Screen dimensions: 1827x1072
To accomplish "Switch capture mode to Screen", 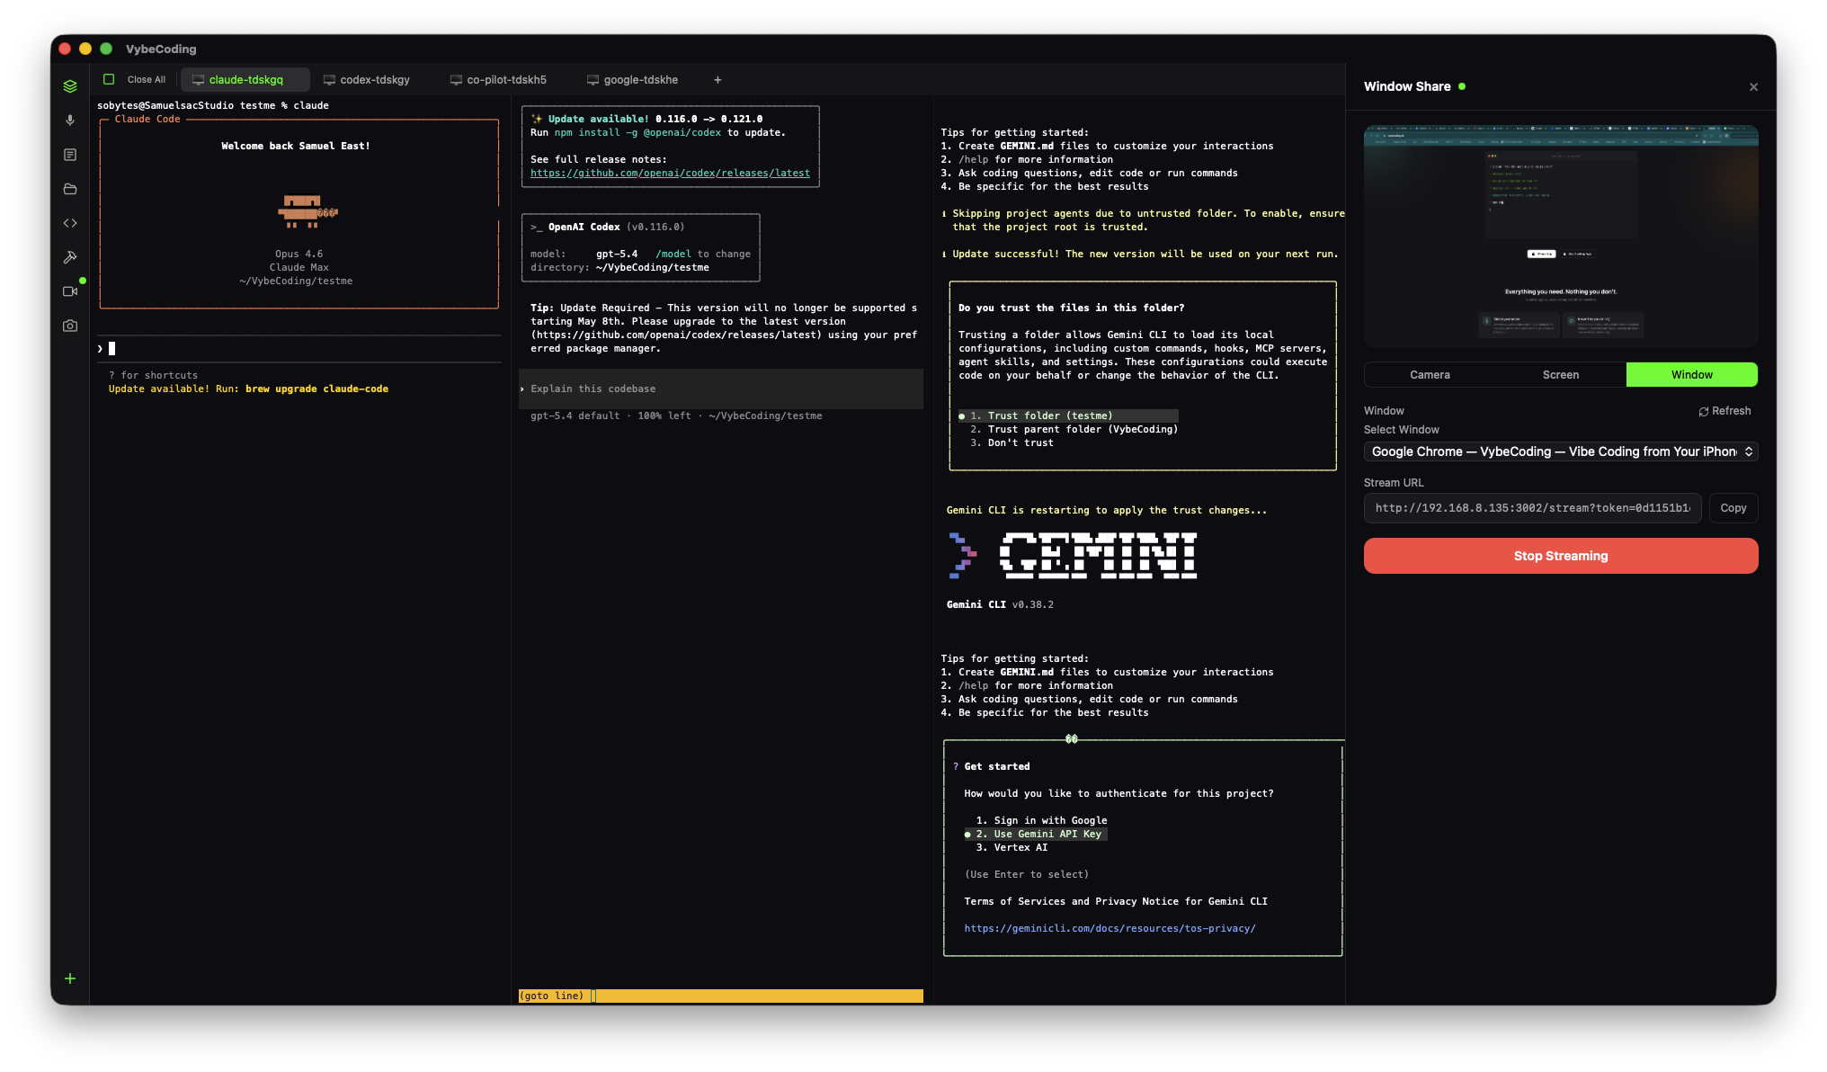I will (x=1560, y=374).
